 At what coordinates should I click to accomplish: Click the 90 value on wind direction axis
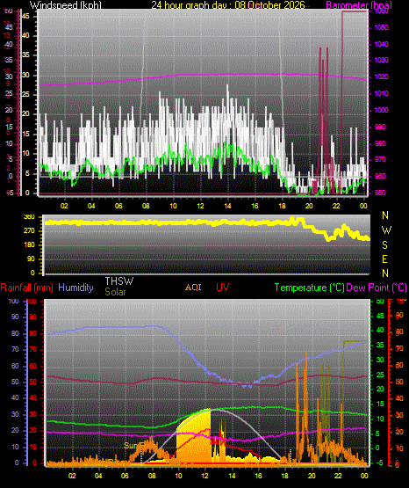[x=31, y=259]
